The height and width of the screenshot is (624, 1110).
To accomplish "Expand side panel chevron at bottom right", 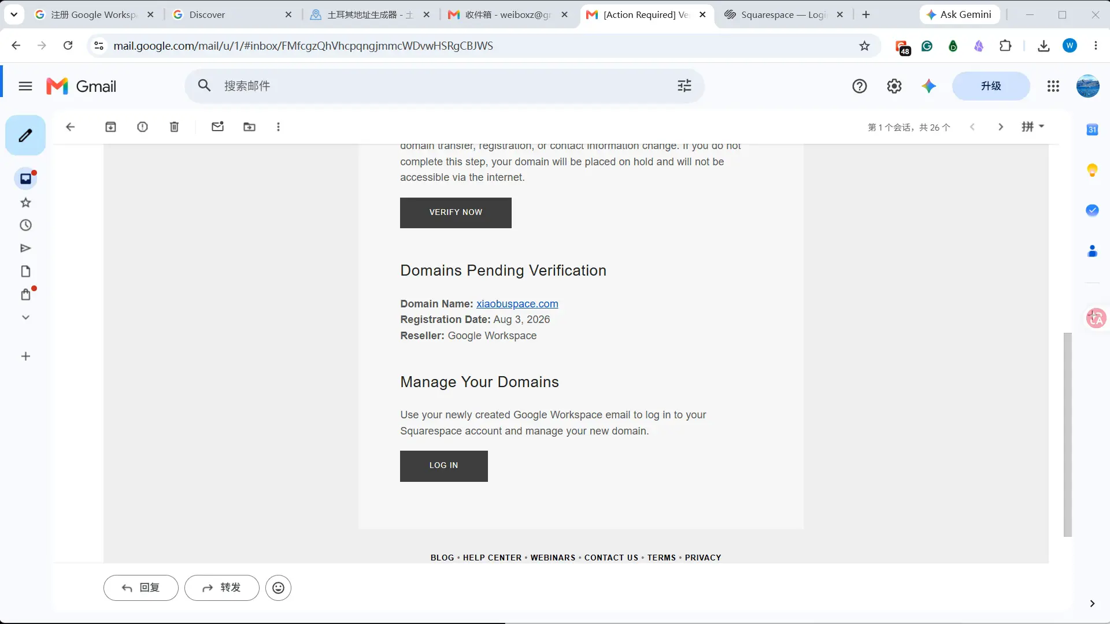I will (x=1092, y=604).
